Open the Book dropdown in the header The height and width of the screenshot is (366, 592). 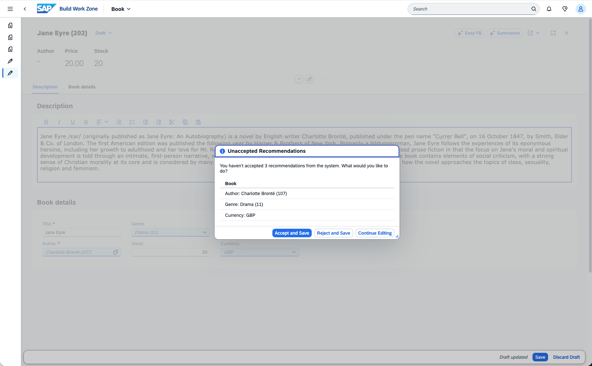tap(121, 9)
